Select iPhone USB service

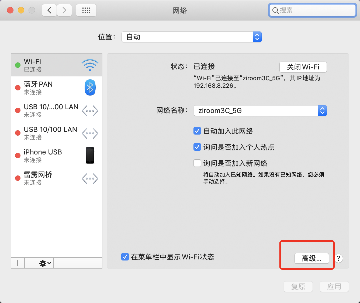(x=57, y=156)
